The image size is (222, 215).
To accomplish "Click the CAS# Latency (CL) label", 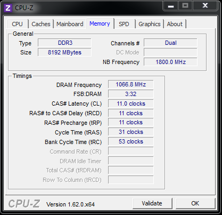I will tap(77, 103).
